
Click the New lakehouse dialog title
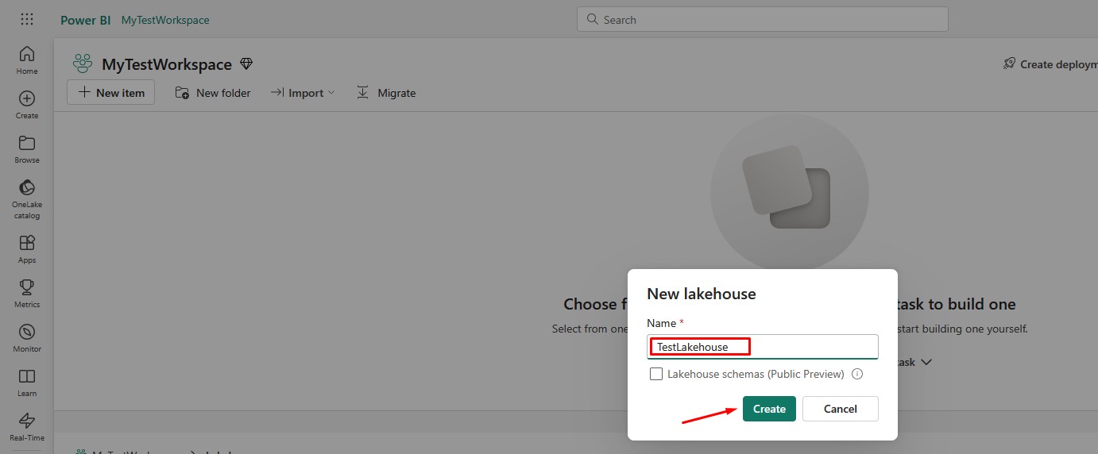tap(702, 294)
